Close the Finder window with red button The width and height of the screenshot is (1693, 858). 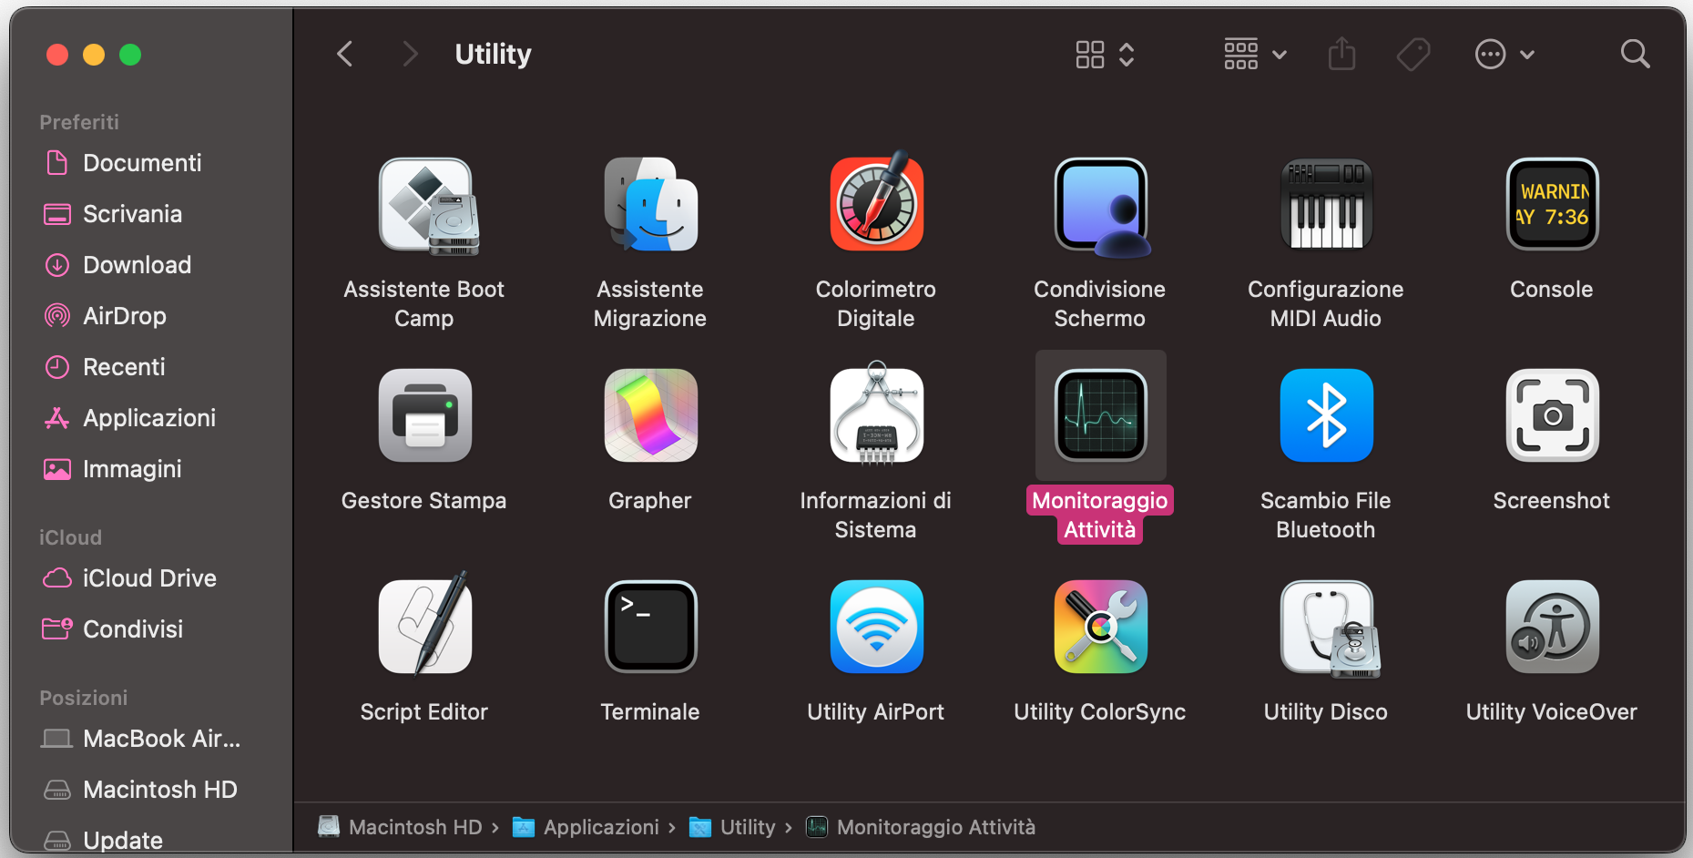click(57, 55)
